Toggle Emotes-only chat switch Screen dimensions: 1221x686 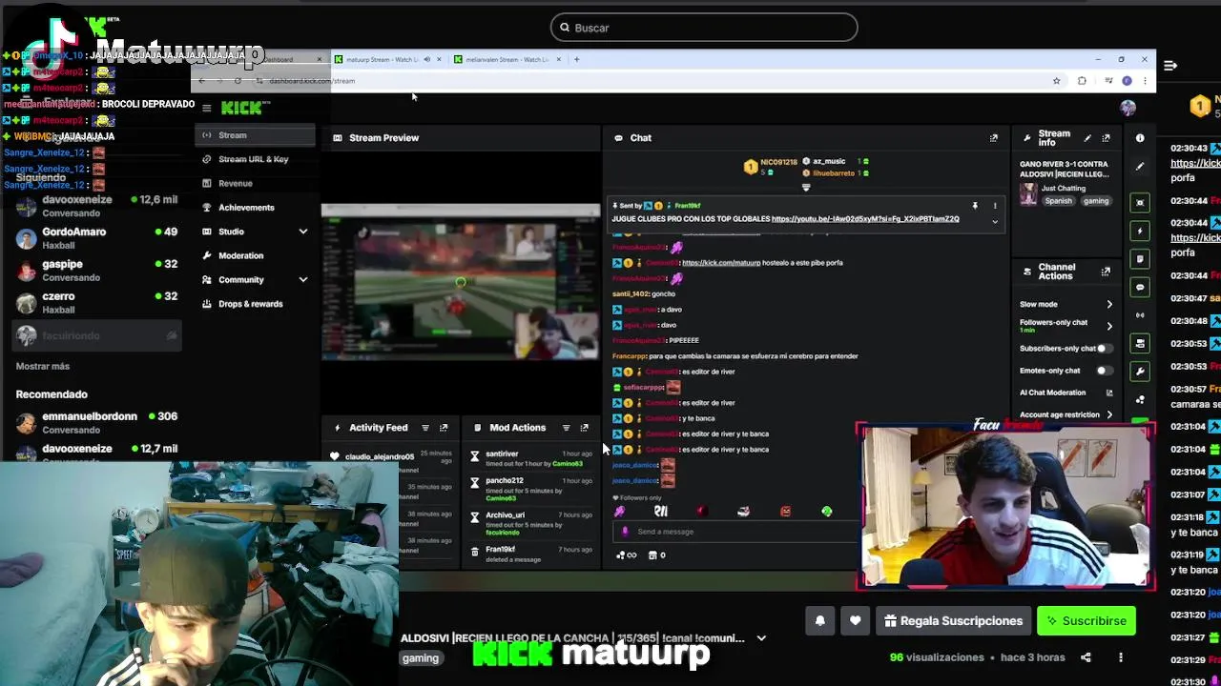tap(1104, 371)
